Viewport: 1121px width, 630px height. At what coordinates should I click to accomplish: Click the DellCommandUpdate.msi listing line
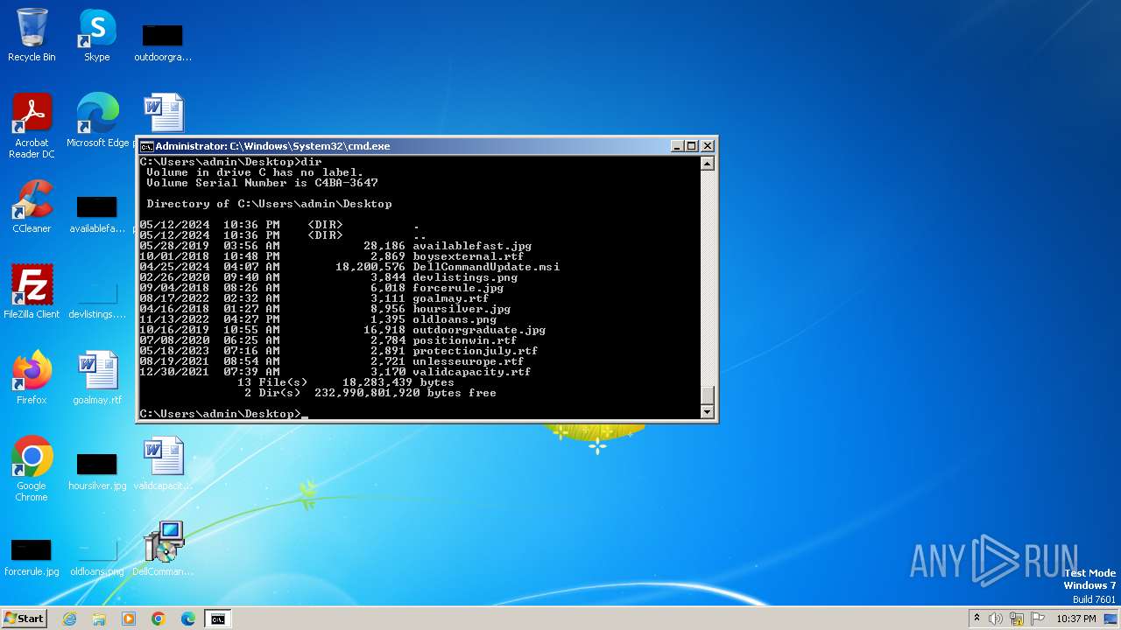pos(349,267)
